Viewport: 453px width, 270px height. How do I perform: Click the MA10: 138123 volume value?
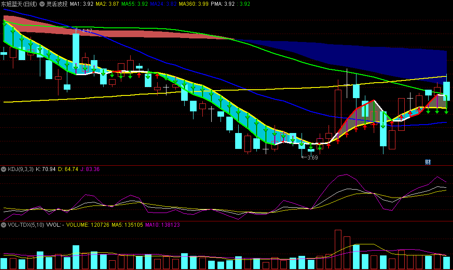click(x=163, y=225)
